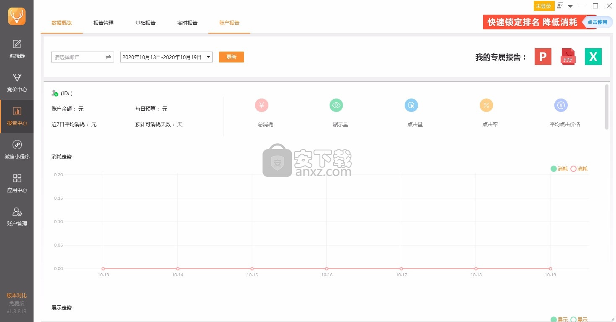Click the 快速锁定排名 banner ad
This screenshot has width=616, height=322.
click(533, 22)
